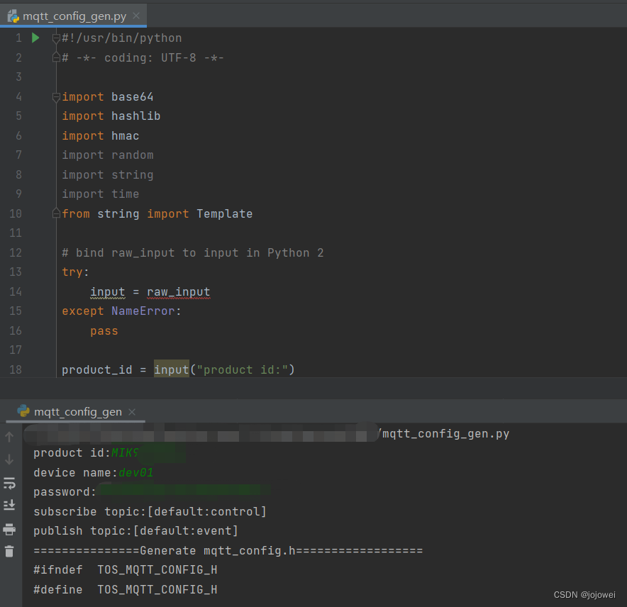Click the 'subscribe topic:[default:control]' console line
Image resolution: width=627 pixels, height=607 pixels.
tap(150, 511)
